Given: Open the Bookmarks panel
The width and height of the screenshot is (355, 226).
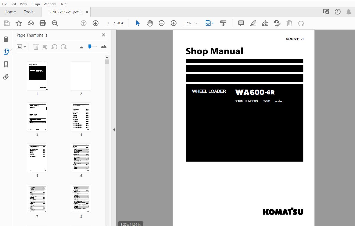Looking at the screenshot, I should [x=6, y=64].
